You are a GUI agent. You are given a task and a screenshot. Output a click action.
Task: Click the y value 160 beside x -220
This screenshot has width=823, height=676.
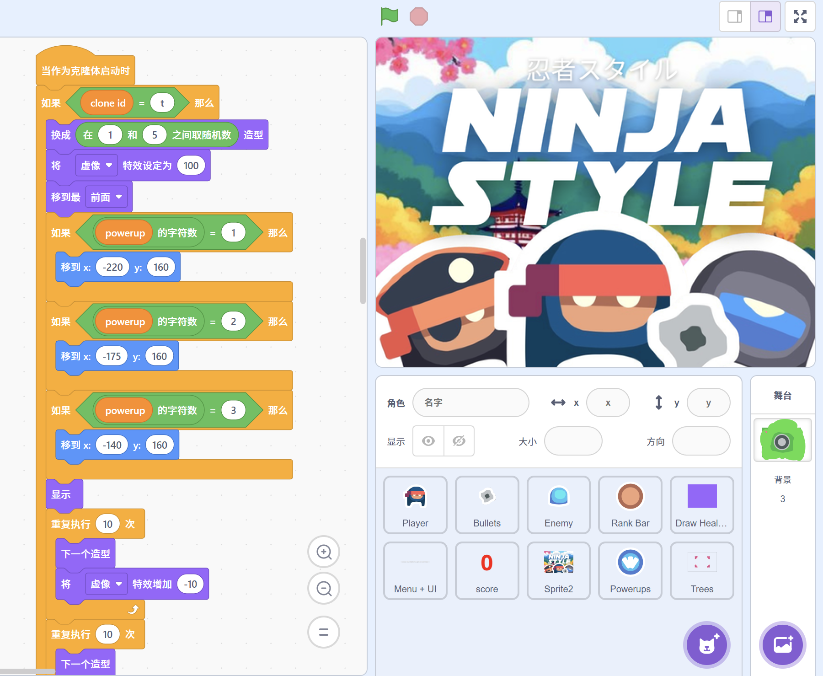point(161,267)
